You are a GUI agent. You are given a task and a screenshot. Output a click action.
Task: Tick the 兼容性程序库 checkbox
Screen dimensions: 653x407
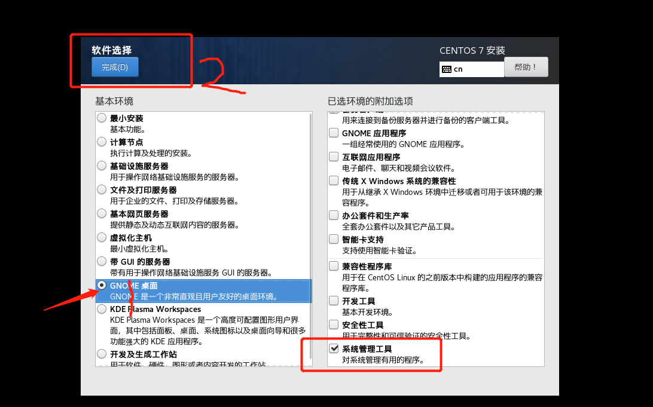click(x=334, y=266)
